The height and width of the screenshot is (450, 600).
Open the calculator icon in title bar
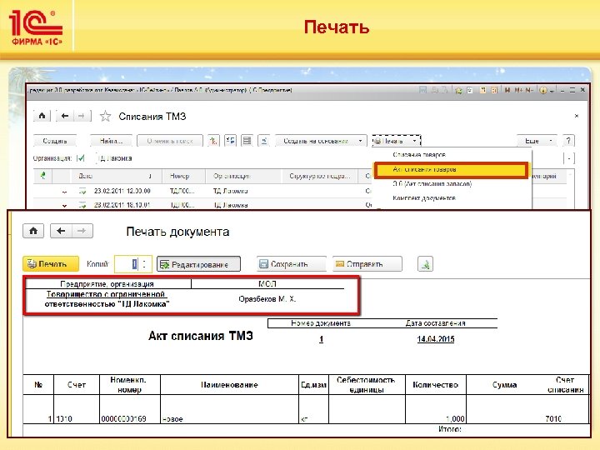[x=482, y=90]
